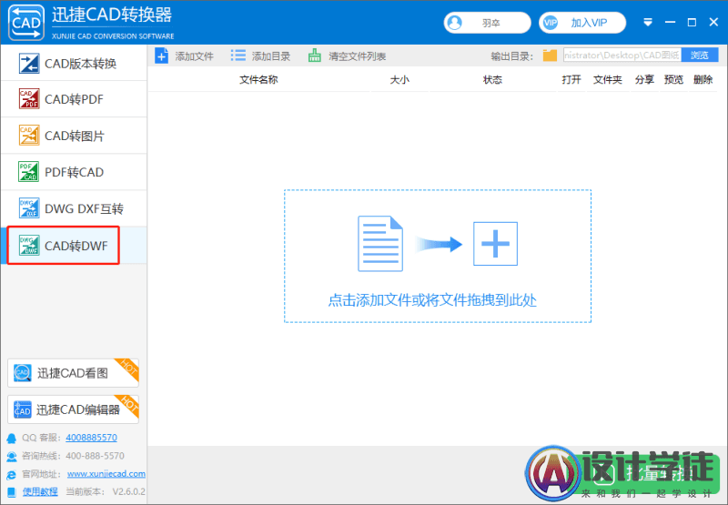The height and width of the screenshot is (505, 728).
Task: Click the 大小 column header
Action: [399, 80]
